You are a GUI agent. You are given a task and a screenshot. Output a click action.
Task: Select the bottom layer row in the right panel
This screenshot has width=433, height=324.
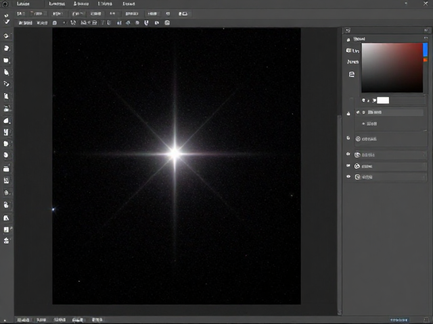click(390, 177)
